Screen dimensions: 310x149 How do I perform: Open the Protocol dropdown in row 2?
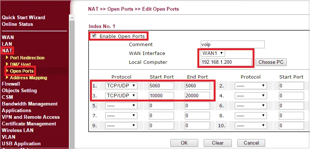(x=251, y=86)
